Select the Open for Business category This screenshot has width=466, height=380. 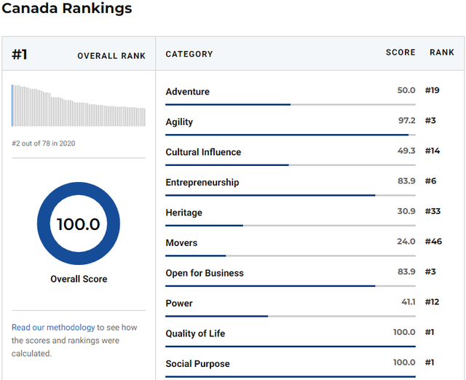pyautogui.click(x=205, y=273)
